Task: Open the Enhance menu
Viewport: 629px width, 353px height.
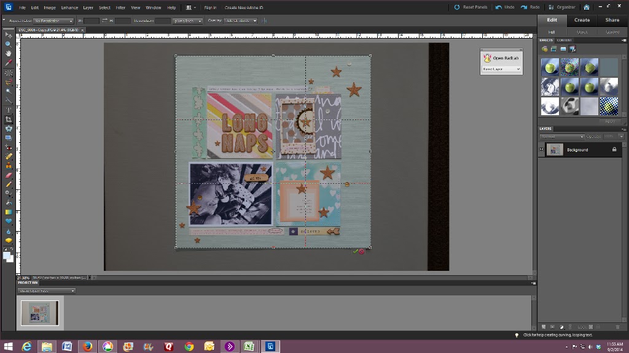Action: click(69, 7)
